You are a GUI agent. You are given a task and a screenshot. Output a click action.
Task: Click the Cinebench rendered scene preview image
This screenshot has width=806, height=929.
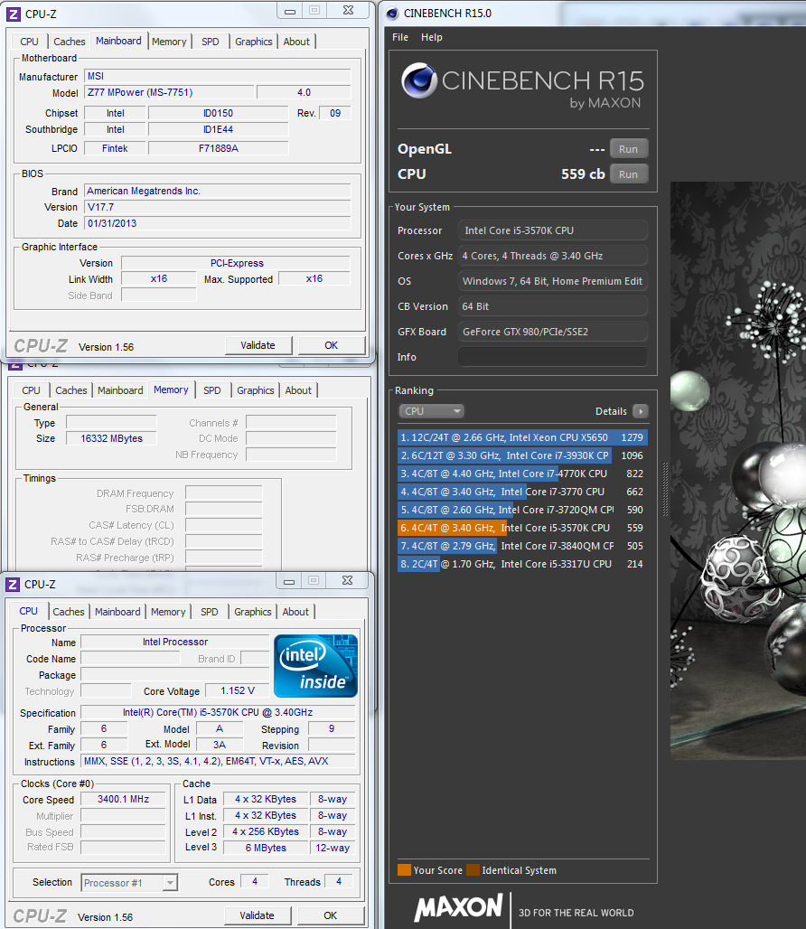738,471
